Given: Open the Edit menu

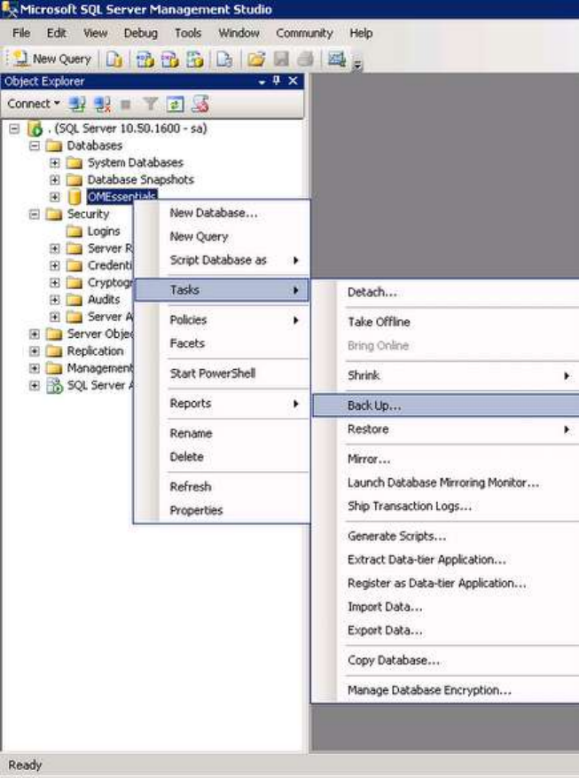Looking at the screenshot, I should point(56,33).
